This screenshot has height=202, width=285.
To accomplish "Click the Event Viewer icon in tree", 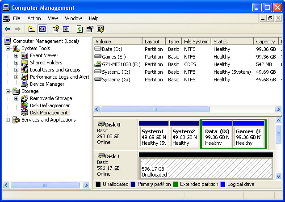I will pos(25,55).
